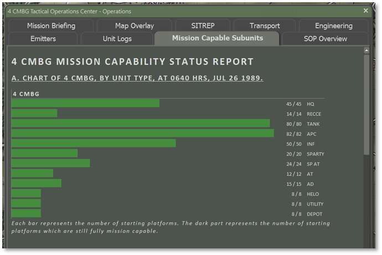Click the scrollbar up arrow
The image size is (382, 255).
[366, 51]
